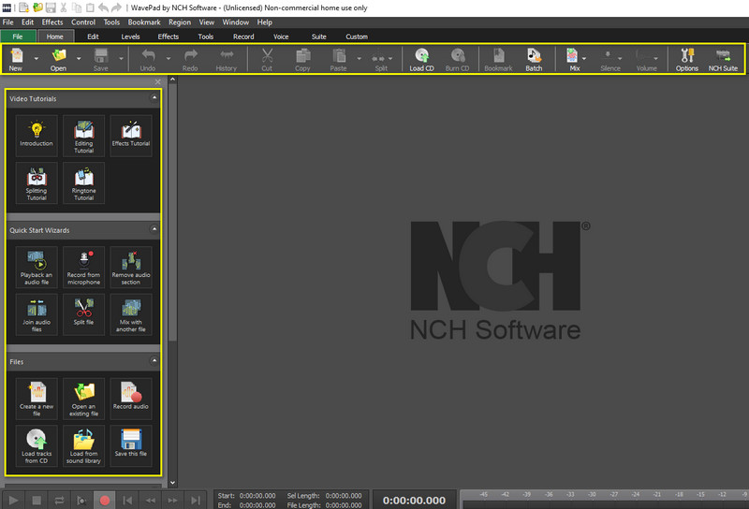
Task: Expand the New file dropdown arrow
Action: [37, 58]
